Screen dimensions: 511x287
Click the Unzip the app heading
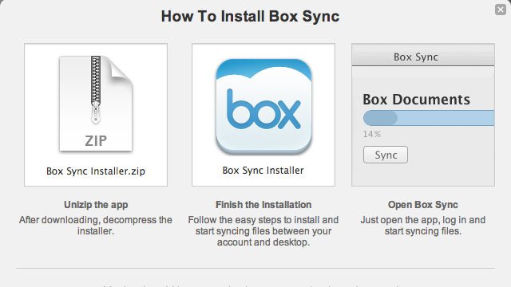point(96,205)
